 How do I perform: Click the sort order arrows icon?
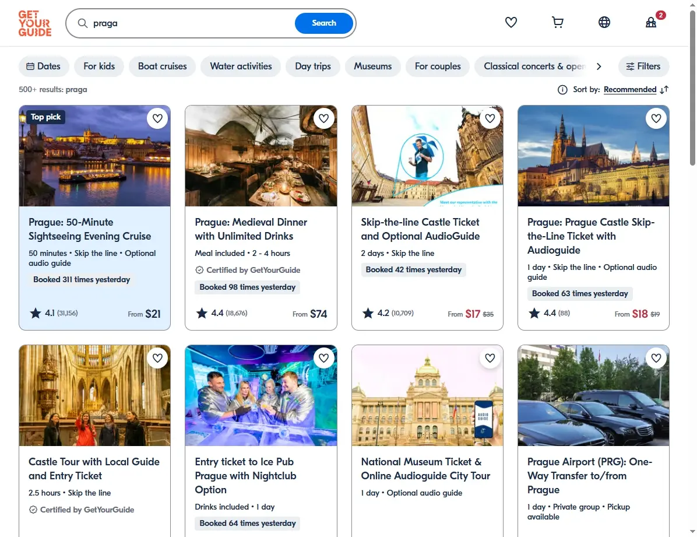664,90
